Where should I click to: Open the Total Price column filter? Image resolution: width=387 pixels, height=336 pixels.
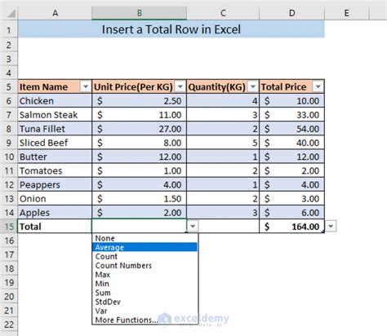pyautogui.click(x=318, y=87)
